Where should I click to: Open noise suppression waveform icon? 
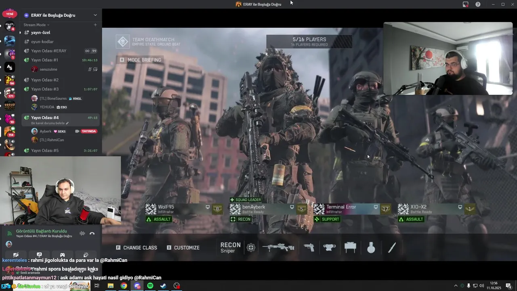[82, 233]
